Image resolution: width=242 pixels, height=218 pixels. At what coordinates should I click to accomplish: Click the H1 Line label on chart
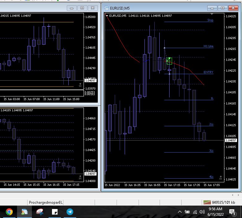coord(208,46)
